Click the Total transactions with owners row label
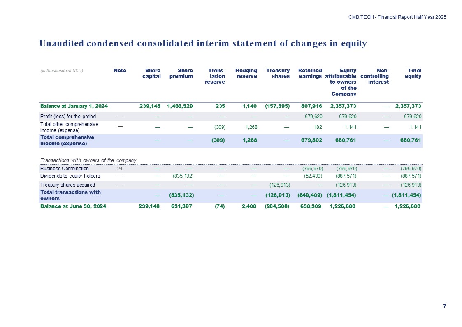Viewport: 462px width, 327px height. pyautogui.click(x=70, y=195)
